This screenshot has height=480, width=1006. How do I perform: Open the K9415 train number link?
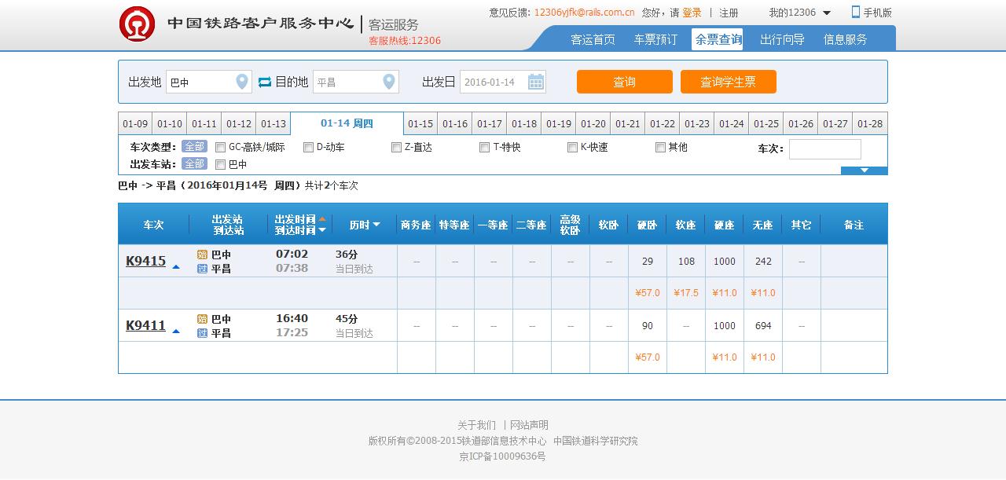point(146,262)
